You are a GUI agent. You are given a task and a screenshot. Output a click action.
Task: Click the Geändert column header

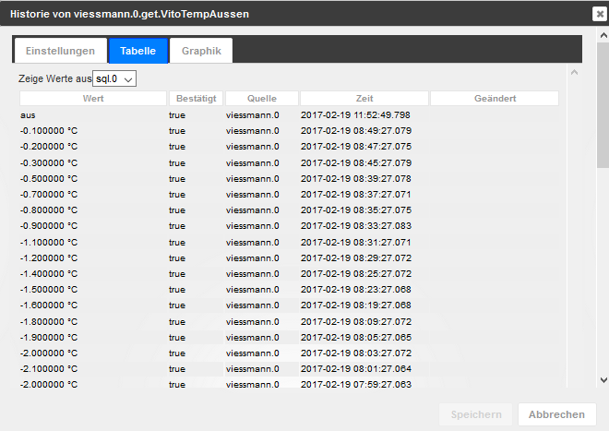[x=495, y=99]
